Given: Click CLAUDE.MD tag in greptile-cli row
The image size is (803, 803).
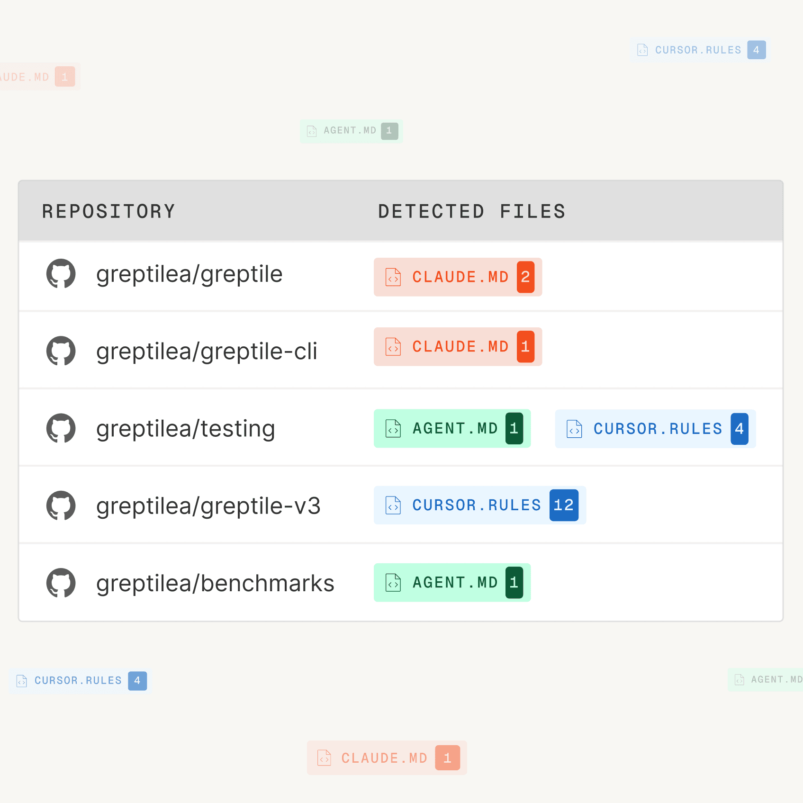Looking at the screenshot, I should 457,347.
